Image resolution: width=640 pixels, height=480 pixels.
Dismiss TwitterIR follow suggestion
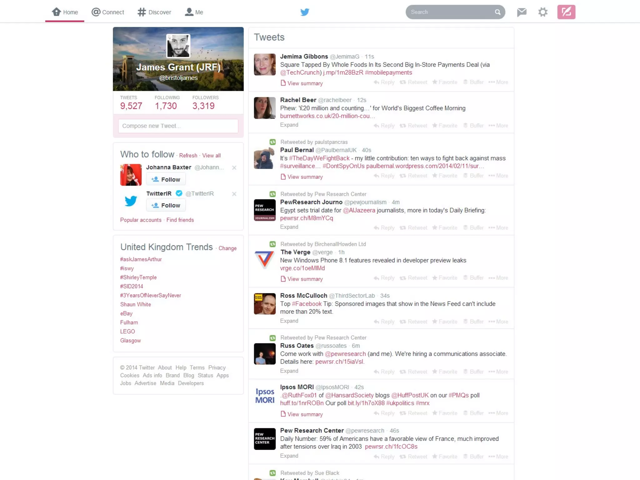pyautogui.click(x=234, y=194)
